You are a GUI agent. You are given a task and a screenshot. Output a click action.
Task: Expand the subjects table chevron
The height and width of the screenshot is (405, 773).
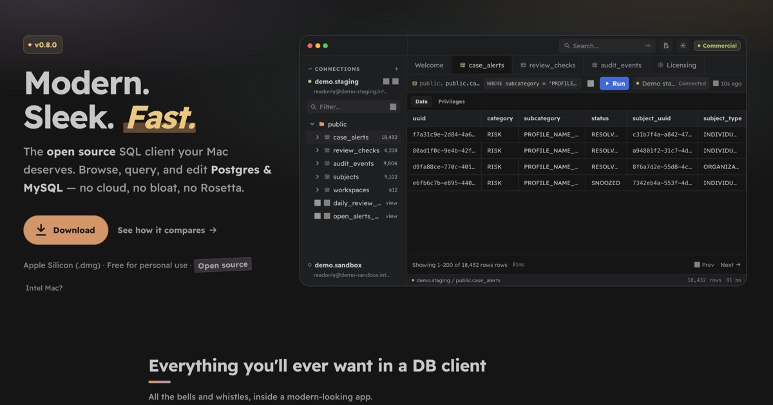tap(318, 177)
